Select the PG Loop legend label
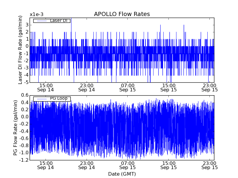This screenshot has width=238, height=178. [x=58, y=98]
